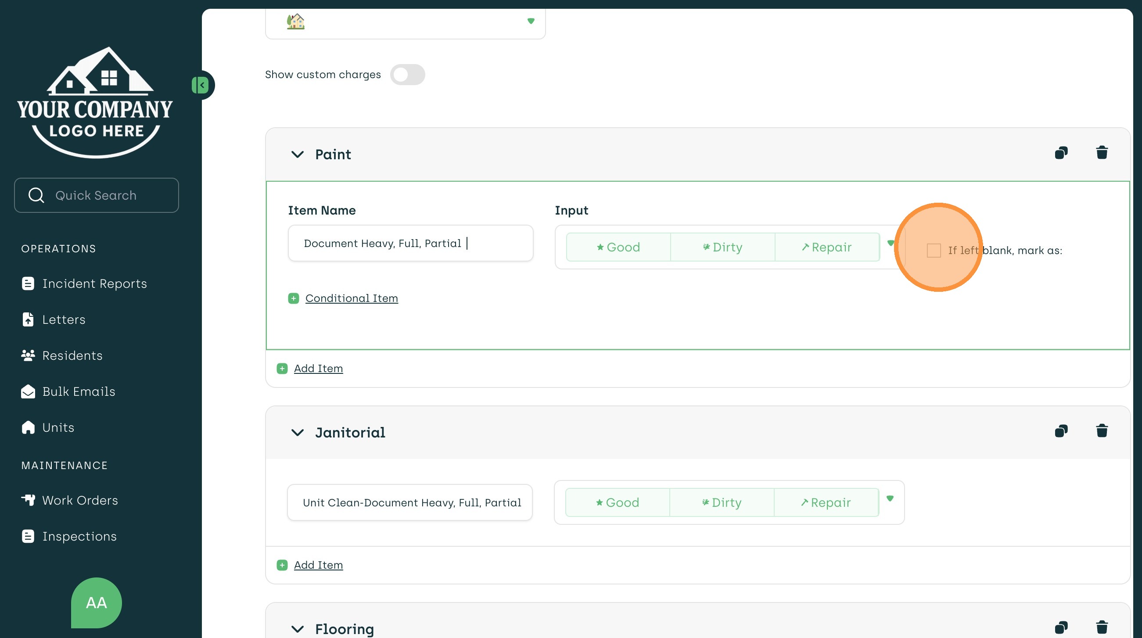
Task: Collapse the sidebar panel
Action: [201, 85]
